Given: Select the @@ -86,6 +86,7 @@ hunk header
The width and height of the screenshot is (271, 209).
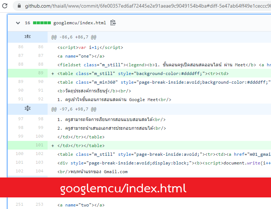Looking at the screenshot, I should 74,37.
